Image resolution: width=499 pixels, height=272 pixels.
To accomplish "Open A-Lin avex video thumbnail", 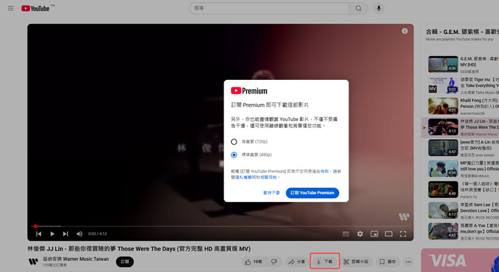I will (443, 148).
